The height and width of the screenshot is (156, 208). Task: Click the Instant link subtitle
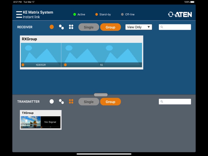(x=31, y=17)
